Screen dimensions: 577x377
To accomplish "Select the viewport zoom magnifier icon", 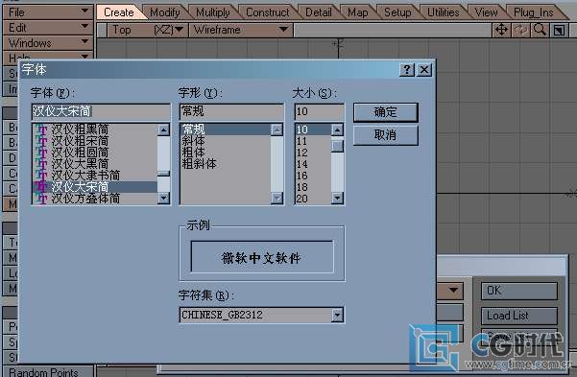I will pyautogui.click(x=540, y=30).
